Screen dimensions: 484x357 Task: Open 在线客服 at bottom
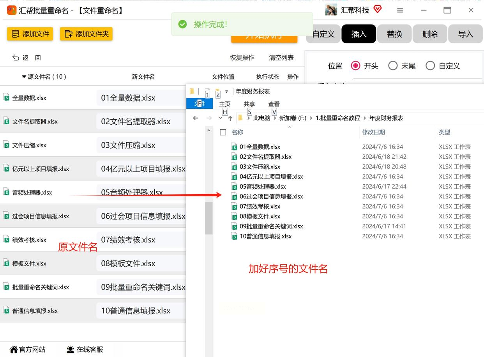coord(85,350)
